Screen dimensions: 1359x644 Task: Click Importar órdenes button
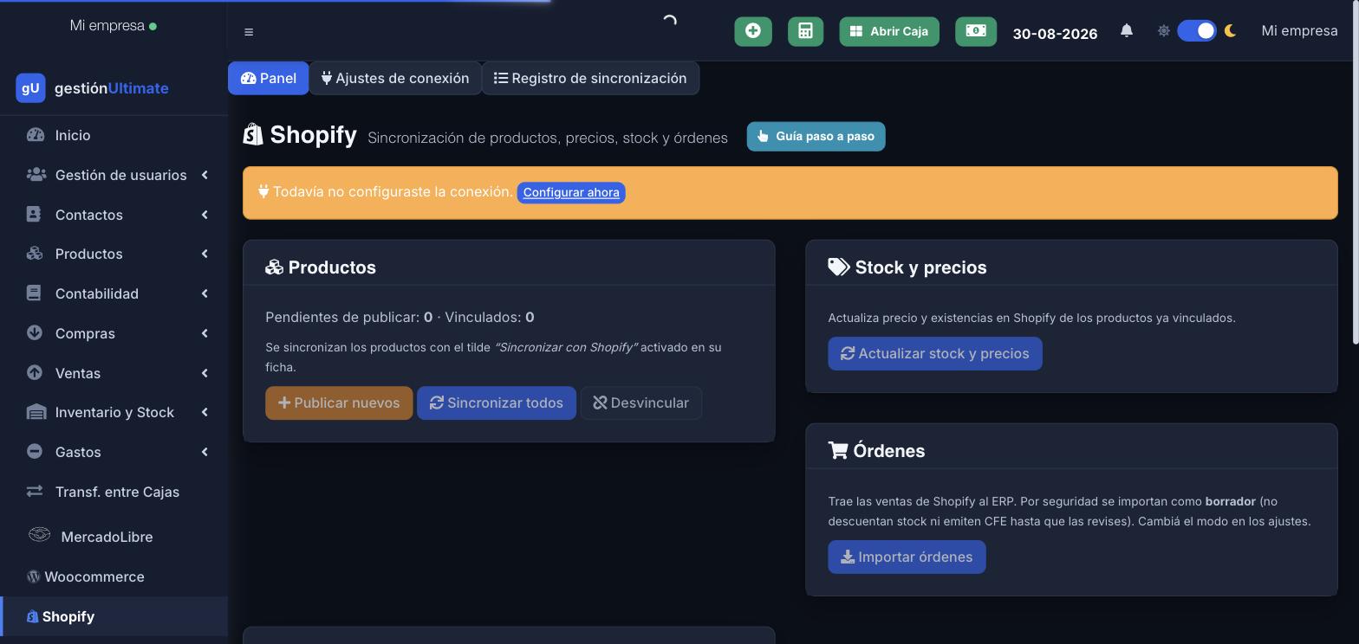point(907,557)
